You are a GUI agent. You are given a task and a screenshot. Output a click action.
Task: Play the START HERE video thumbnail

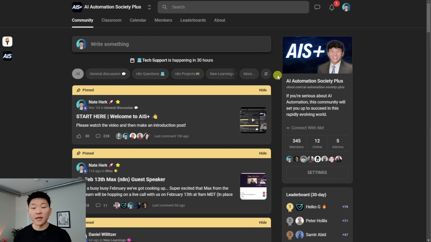pos(253,120)
